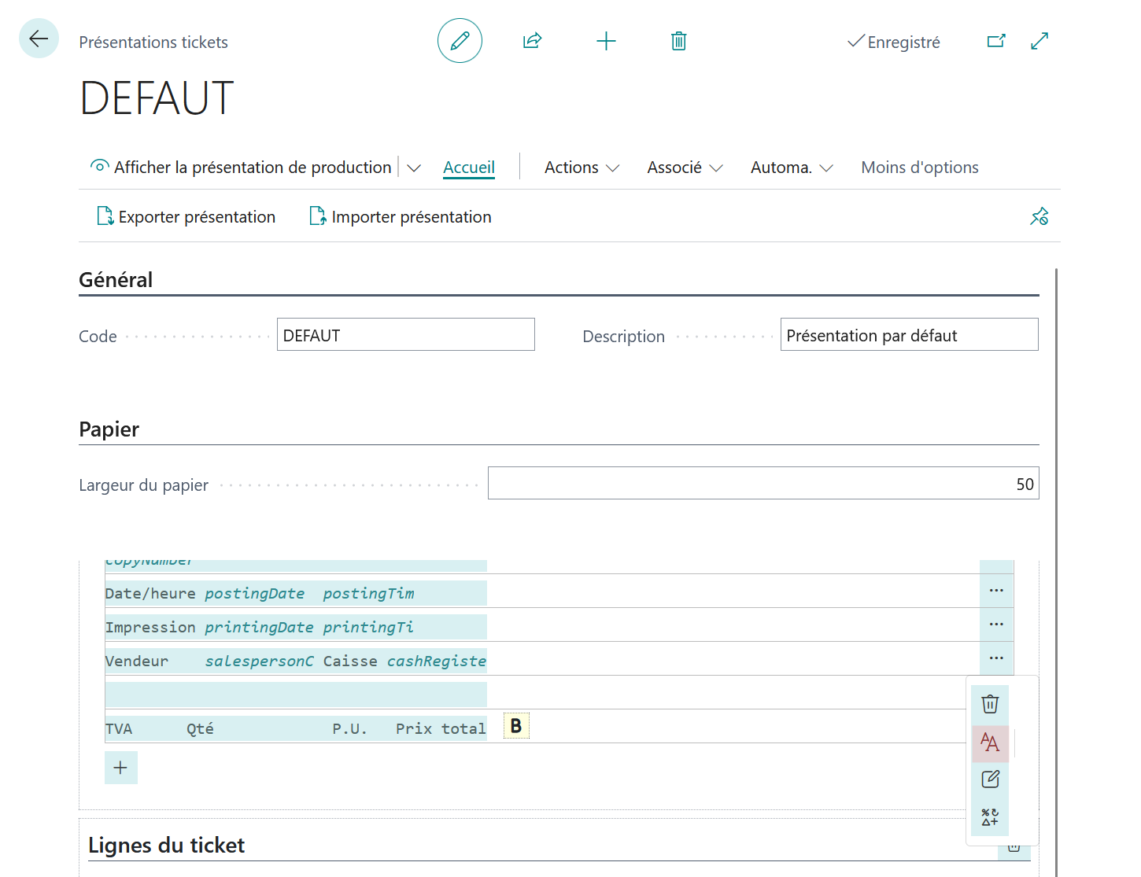Expand the Actions menu
This screenshot has width=1141, height=877.
582,168
